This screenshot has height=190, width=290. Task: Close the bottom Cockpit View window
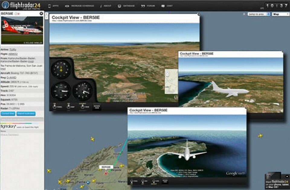[245, 108]
